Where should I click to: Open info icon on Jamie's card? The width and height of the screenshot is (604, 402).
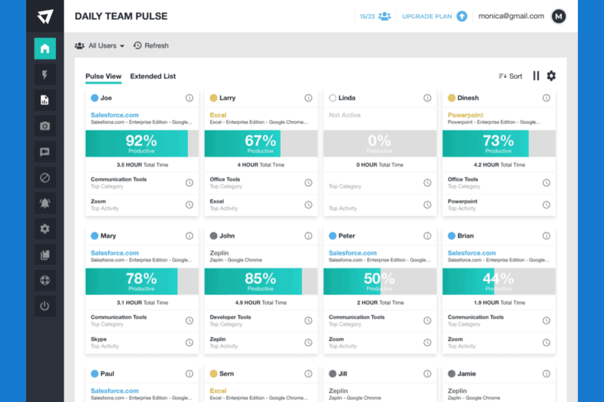pos(546,373)
